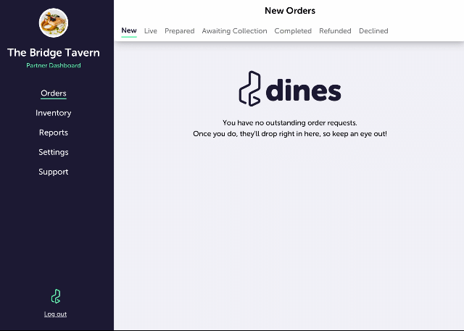Switch to the Live orders tab
This screenshot has width=464, height=331.
[151, 30]
